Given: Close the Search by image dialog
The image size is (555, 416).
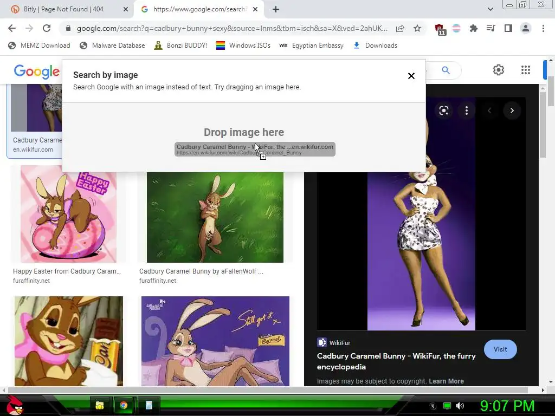Looking at the screenshot, I should click(411, 76).
